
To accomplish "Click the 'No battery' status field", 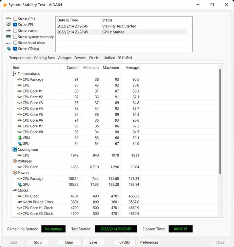I will 54,229.
